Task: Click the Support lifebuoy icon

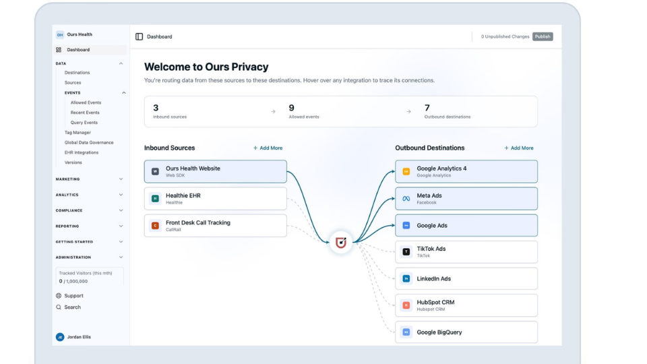Action: (x=59, y=295)
